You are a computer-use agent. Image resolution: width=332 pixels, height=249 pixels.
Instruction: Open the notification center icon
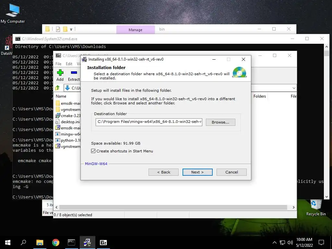321,243
